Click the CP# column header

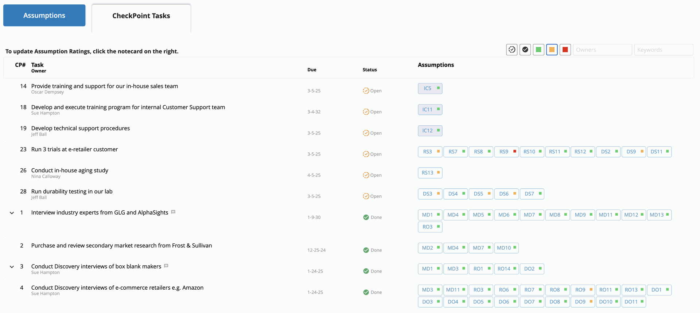(20, 65)
